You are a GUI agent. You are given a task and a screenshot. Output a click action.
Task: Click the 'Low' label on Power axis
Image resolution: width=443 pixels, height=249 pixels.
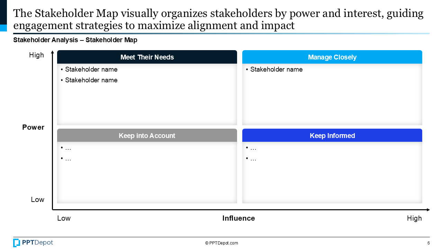(38, 200)
